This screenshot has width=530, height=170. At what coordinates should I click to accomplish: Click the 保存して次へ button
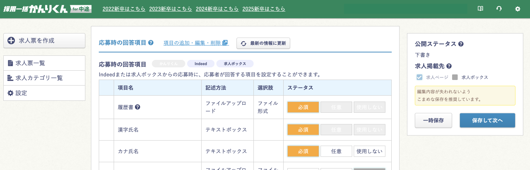click(487, 121)
